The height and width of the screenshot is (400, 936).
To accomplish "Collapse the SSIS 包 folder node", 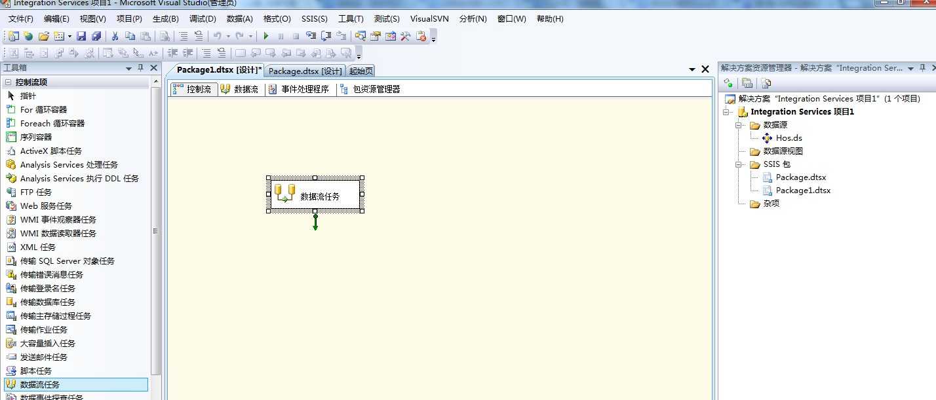I will click(x=739, y=164).
